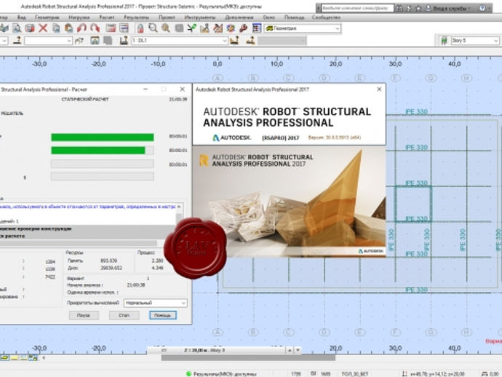The width and height of the screenshot is (502, 377).
Task: Open the Геометрия menu
Action: click(47, 17)
